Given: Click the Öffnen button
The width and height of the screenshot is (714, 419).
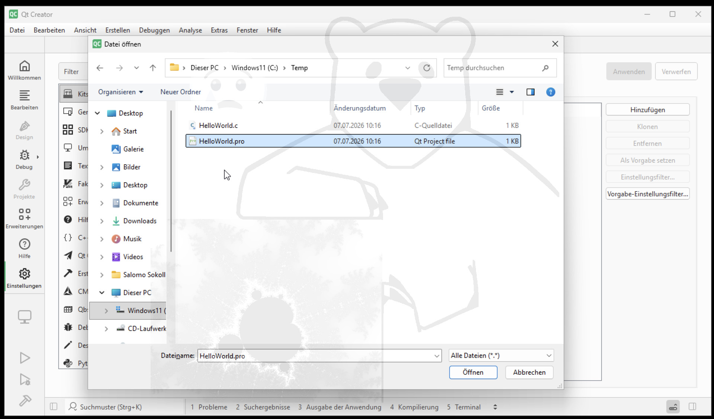Looking at the screenshot, I should tap(473, 372).
